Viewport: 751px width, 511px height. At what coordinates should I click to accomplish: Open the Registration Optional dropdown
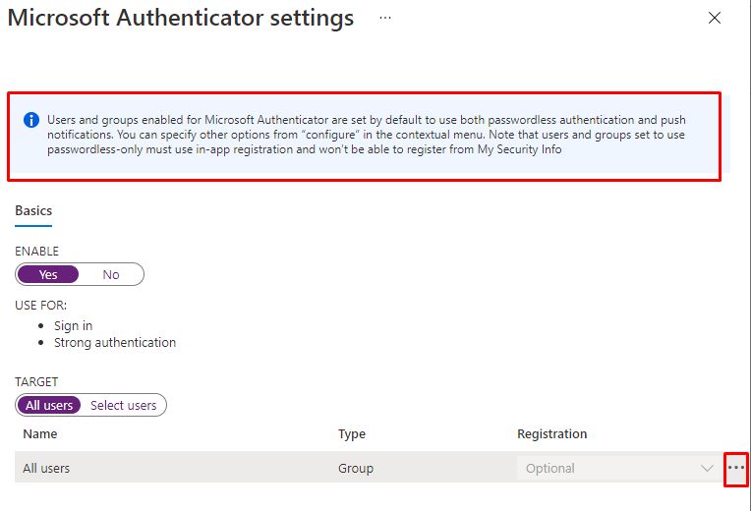609,469
